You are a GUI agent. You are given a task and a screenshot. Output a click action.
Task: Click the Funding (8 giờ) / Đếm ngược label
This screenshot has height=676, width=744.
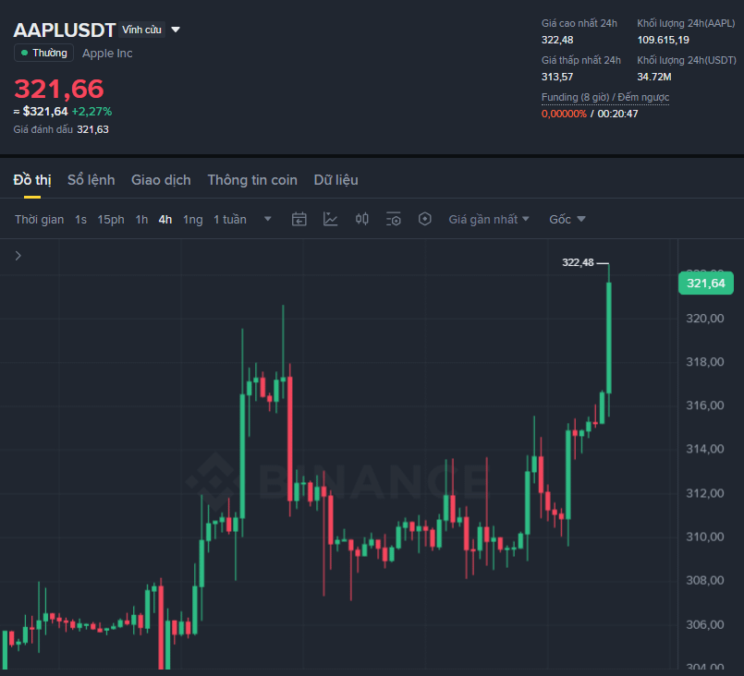[605, 97]
